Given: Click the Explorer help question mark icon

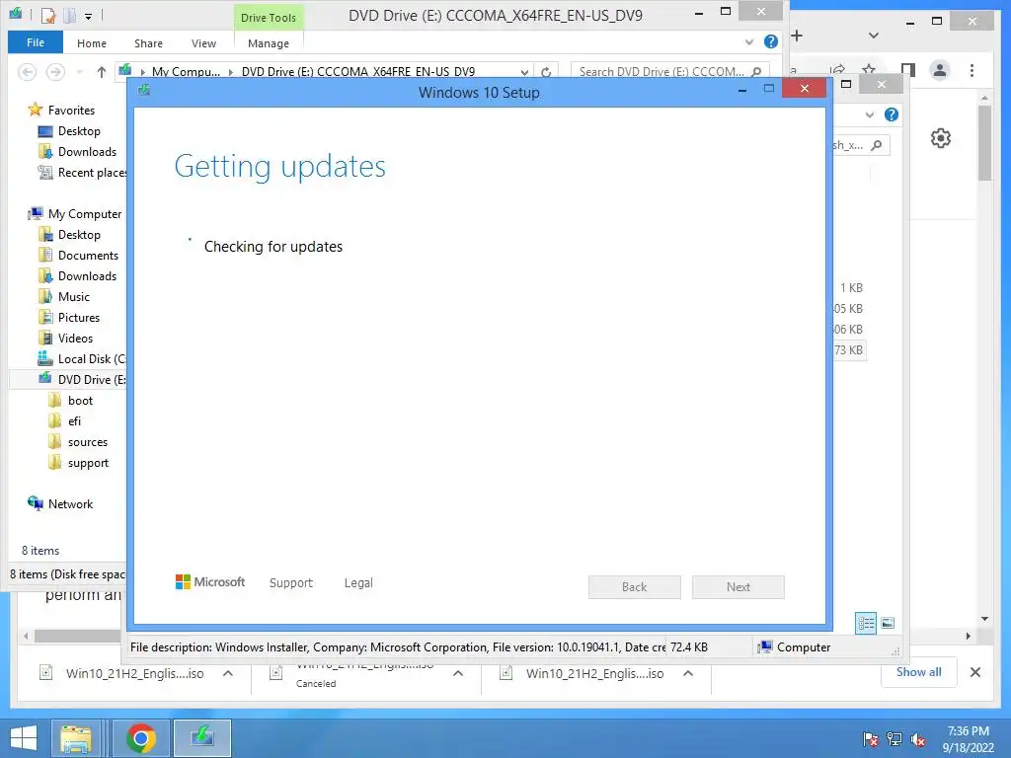Looking at the screenshot, I should [770, 41].
